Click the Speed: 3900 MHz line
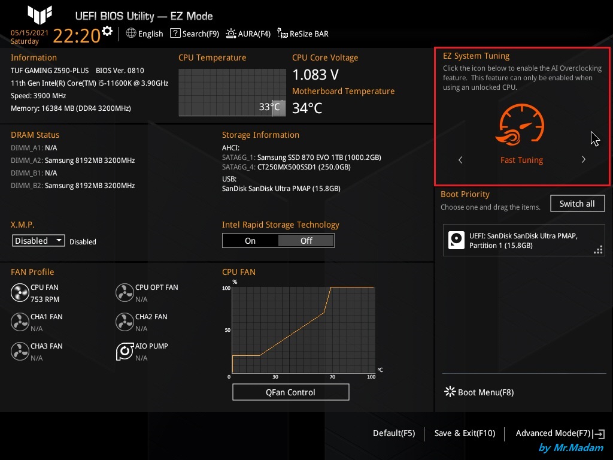This screenshot has height=460, width=613. click(x=38, y=95)
